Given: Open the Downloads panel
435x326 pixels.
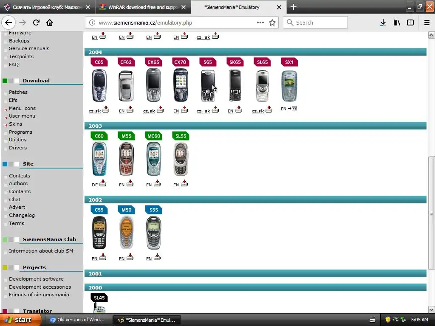Looking at the screenshot, I should pyautogui.click(x=383, y=22).
